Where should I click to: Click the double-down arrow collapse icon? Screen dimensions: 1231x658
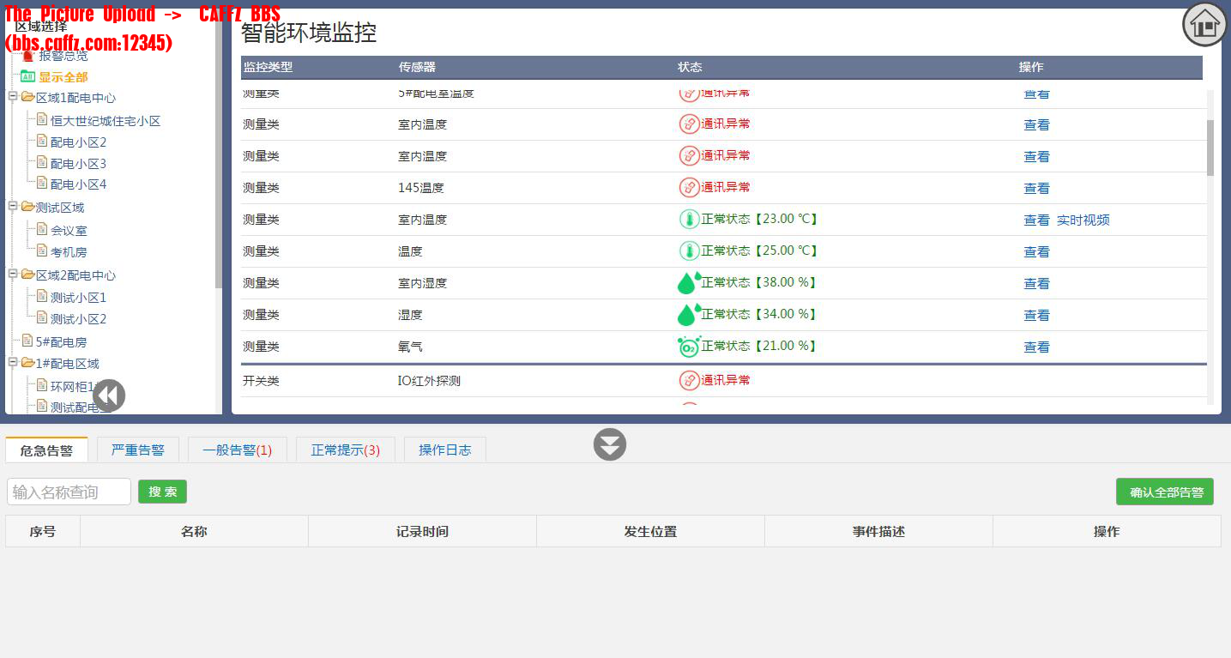coord(610,444)
